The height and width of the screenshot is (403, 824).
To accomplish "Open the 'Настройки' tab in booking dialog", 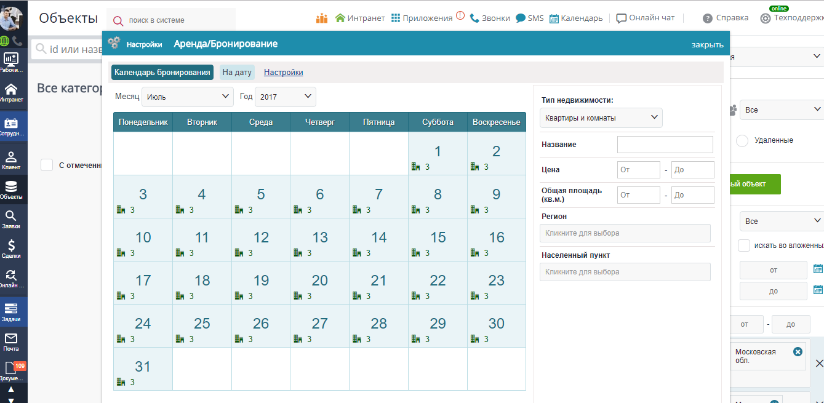I will click(283, 72).
